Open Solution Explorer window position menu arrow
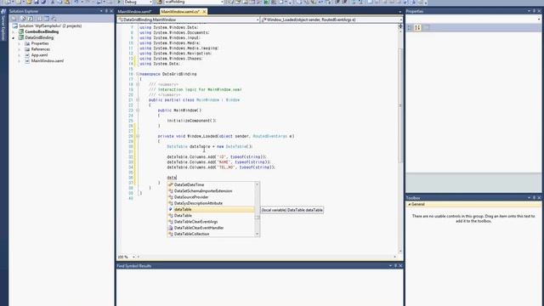This screenshot has width=544, height=306. (x=101, y=11)
